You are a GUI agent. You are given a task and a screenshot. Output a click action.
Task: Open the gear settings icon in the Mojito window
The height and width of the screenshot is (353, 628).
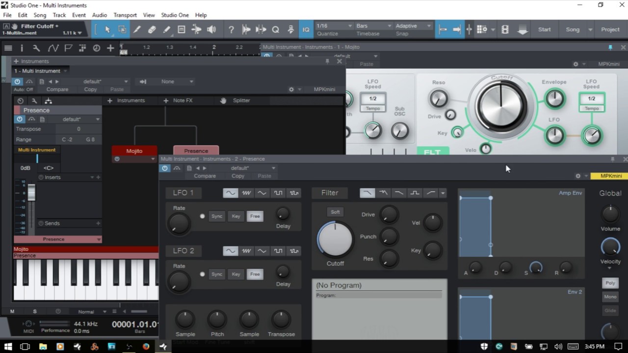(576, 64)
